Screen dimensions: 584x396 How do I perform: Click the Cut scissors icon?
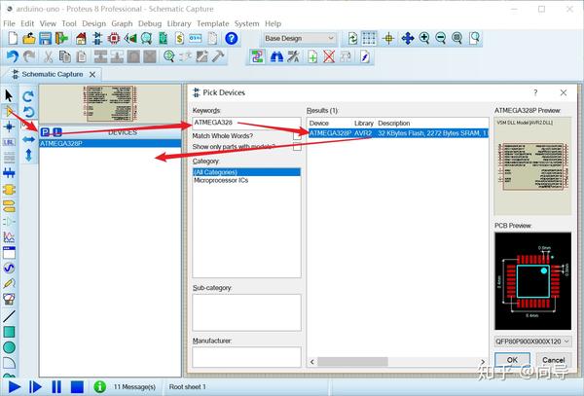[x=48, y=57]
